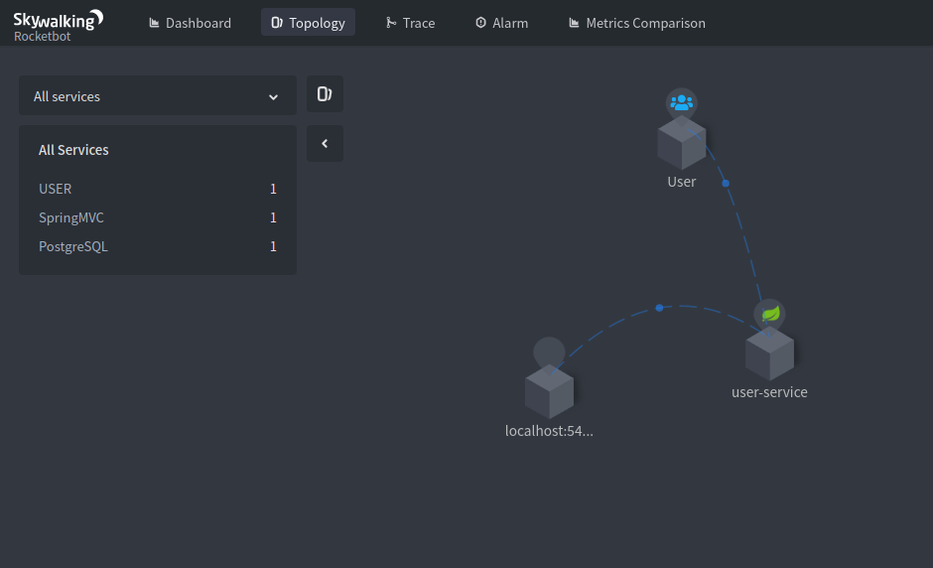Filter by USER service type
The image size is (933, 568).
pyautogui.click(x=56, y=189)
